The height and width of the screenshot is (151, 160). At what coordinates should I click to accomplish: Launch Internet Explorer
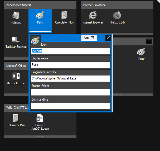[x=93, y=18]
